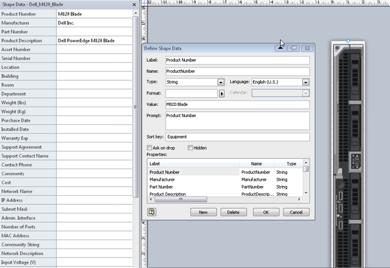Viewport: 390px width, 268px height.
Task: Pin the Define Shape Data dialog
Action: pyautogui.click(x=294, y=48)
